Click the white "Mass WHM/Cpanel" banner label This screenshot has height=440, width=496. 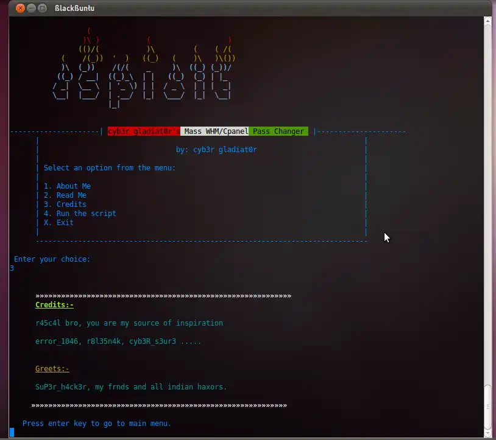pos(214,131)
